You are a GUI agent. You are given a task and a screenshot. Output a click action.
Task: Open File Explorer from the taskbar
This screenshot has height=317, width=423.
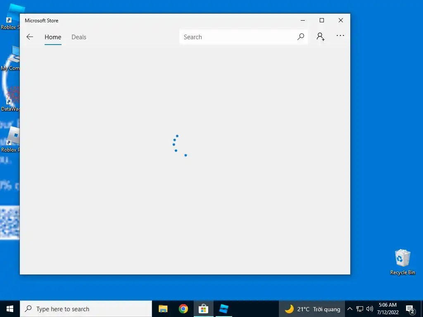pos(163,309)
